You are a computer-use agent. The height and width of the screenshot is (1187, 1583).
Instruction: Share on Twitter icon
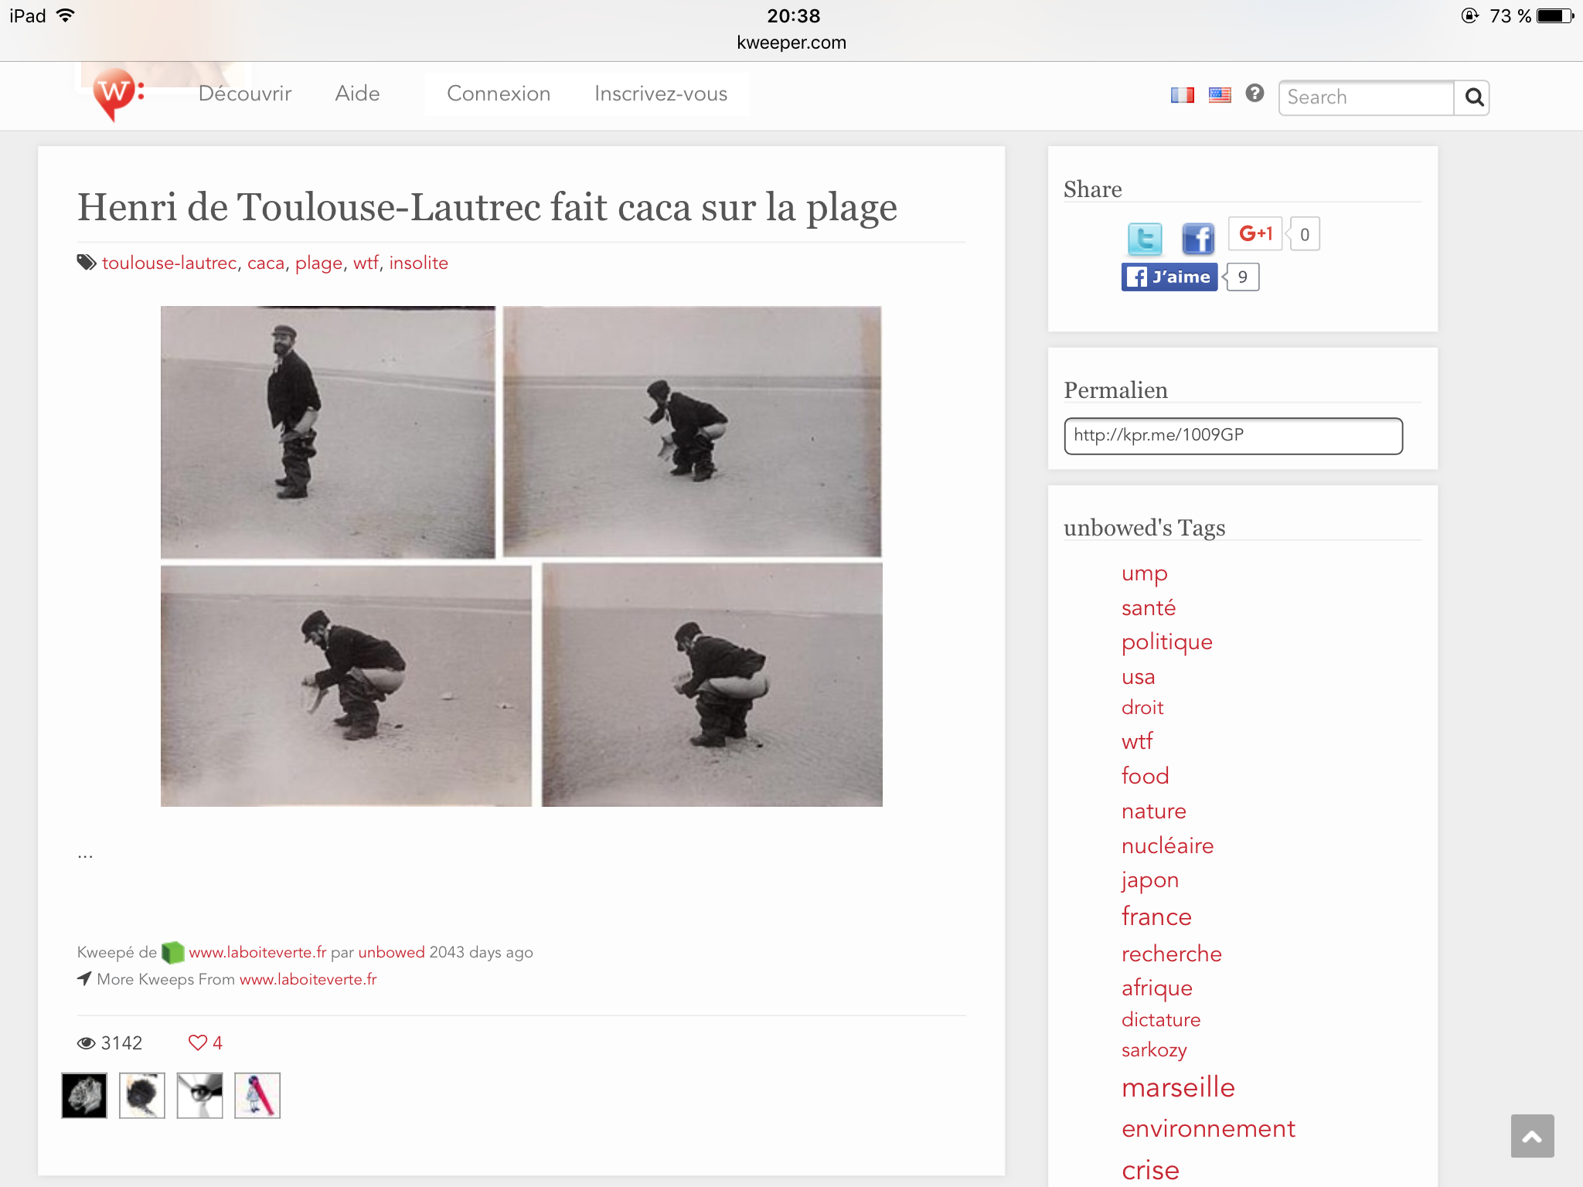(x=1144, y=238)
